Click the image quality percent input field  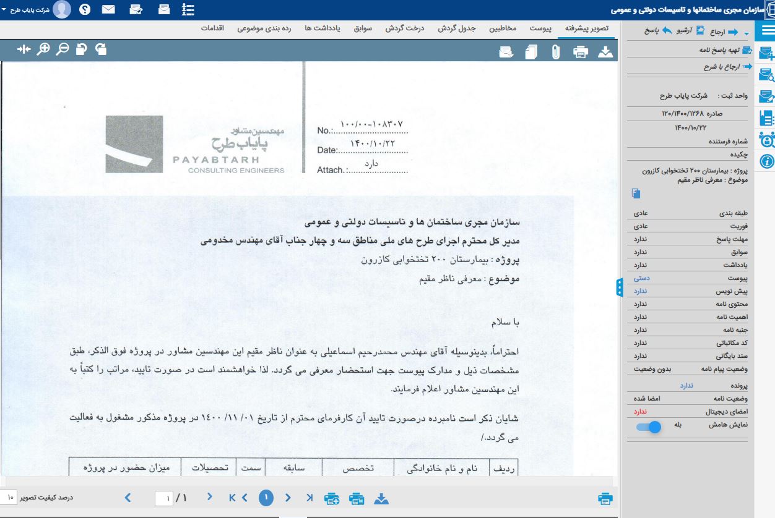coord(11,497)
